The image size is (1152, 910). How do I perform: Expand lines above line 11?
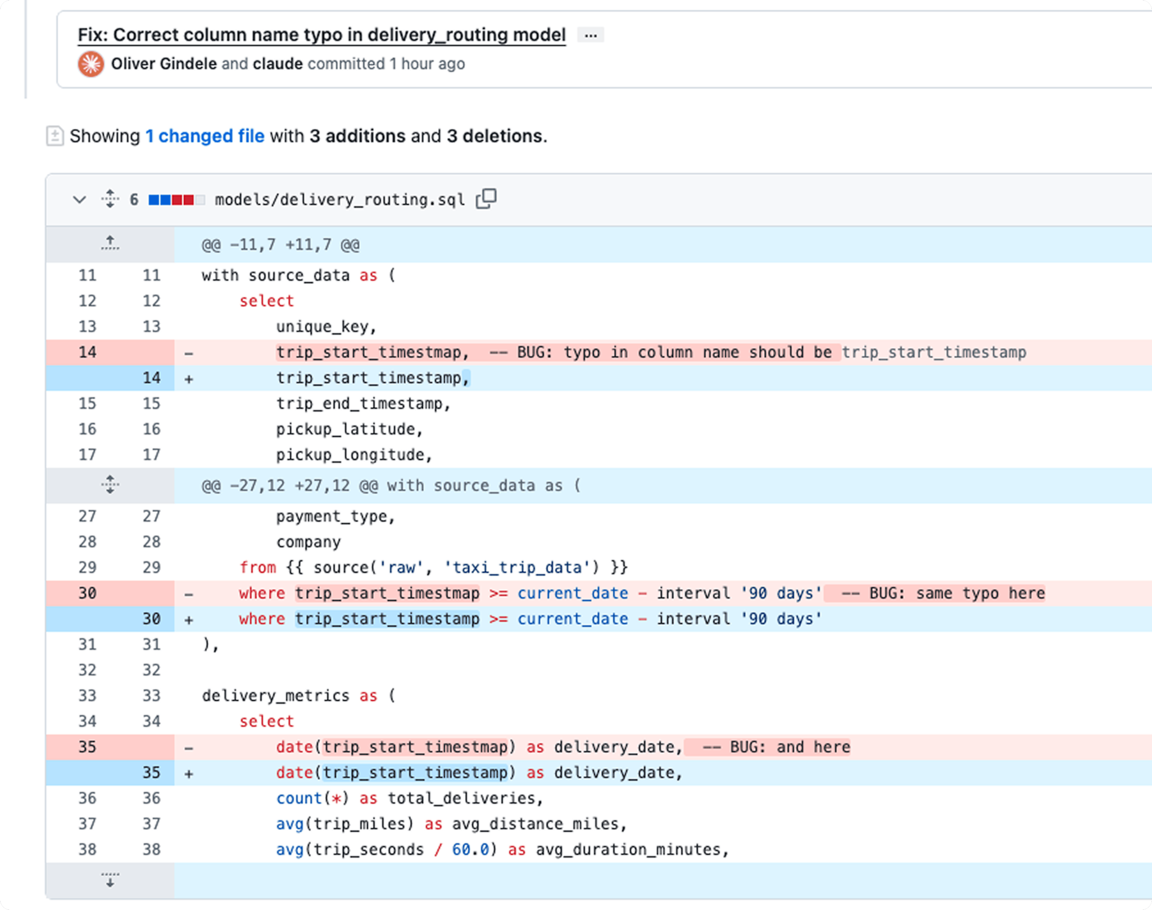[110, 244]
